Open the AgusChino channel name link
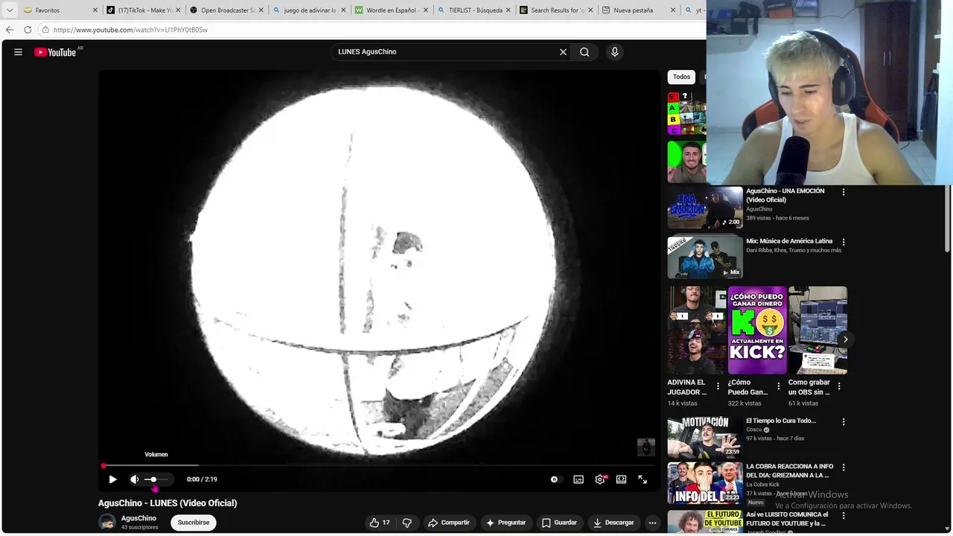 (138, 518)
